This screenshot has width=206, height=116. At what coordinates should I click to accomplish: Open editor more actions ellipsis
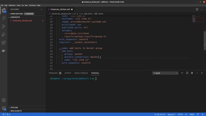pos(202,9)
